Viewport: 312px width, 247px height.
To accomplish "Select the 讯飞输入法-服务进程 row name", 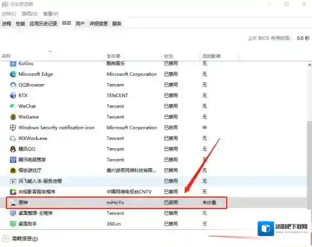I will (40, 181).
